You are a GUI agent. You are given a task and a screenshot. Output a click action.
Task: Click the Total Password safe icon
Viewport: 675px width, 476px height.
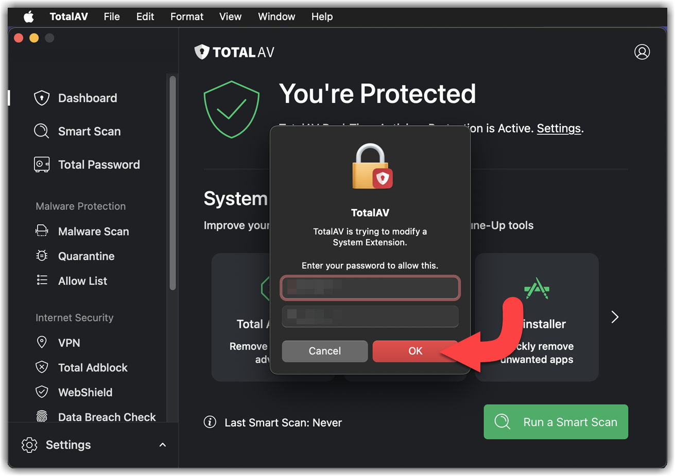42,165
